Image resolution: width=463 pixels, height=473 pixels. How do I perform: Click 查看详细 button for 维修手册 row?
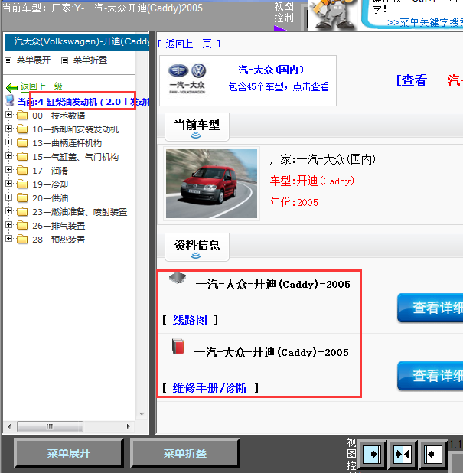pyautogui.click(x=430, y=376)
